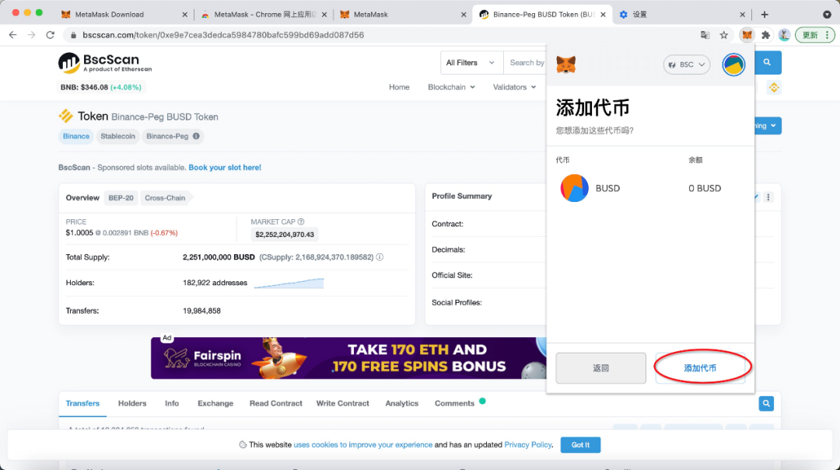The width and height of the screenshot is (840, 470).
Task: Switch to the Transfers tab
Action: point(82,404)
